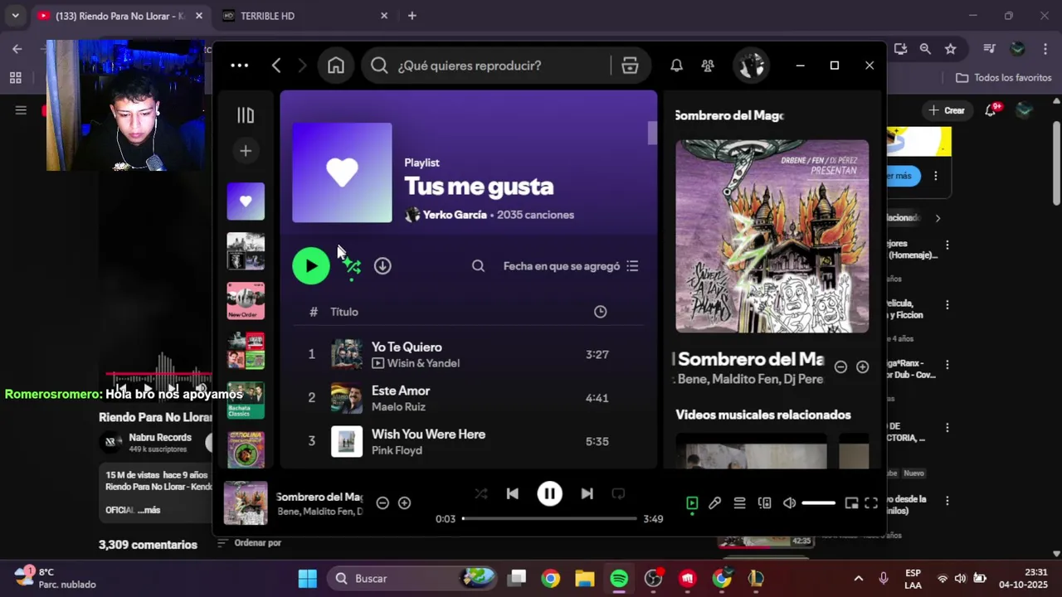Toggle repeat in player bar

[618, 493]
